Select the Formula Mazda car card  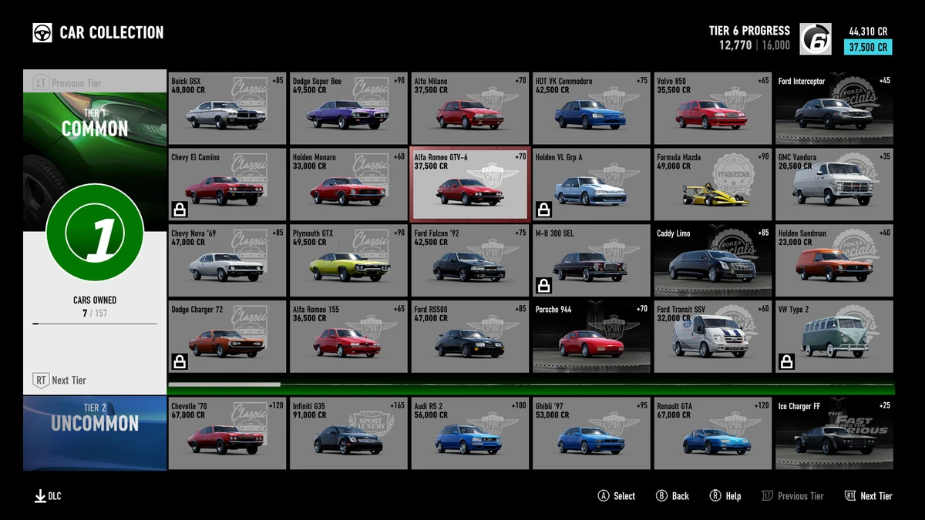point(713,184)
